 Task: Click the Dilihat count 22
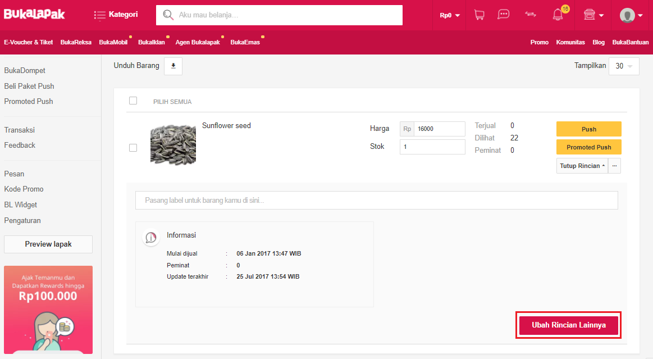[514, 138]
